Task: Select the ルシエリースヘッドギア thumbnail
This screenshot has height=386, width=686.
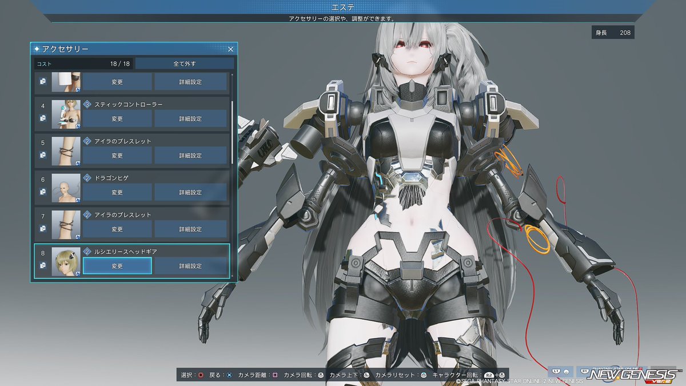Action: [66, 261]
